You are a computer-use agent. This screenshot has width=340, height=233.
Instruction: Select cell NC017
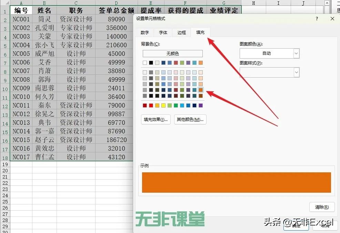point(21,157)
